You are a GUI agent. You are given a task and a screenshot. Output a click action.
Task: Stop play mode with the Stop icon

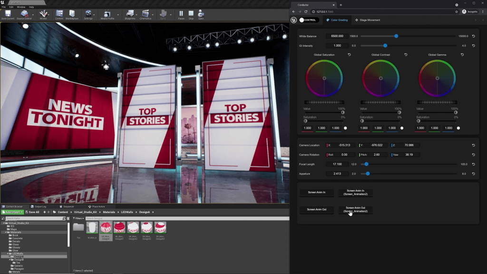[191, 14]
